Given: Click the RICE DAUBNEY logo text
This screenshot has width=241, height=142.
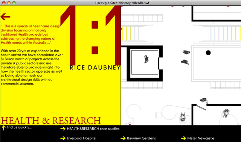Looking at the screenshot, I should click(x=95, y=67).
